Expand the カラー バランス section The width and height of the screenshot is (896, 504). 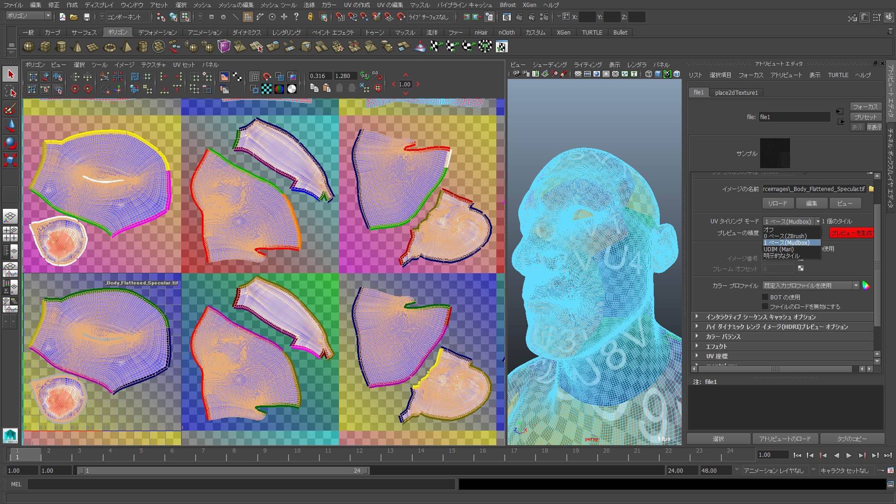(x=723, y=337)
